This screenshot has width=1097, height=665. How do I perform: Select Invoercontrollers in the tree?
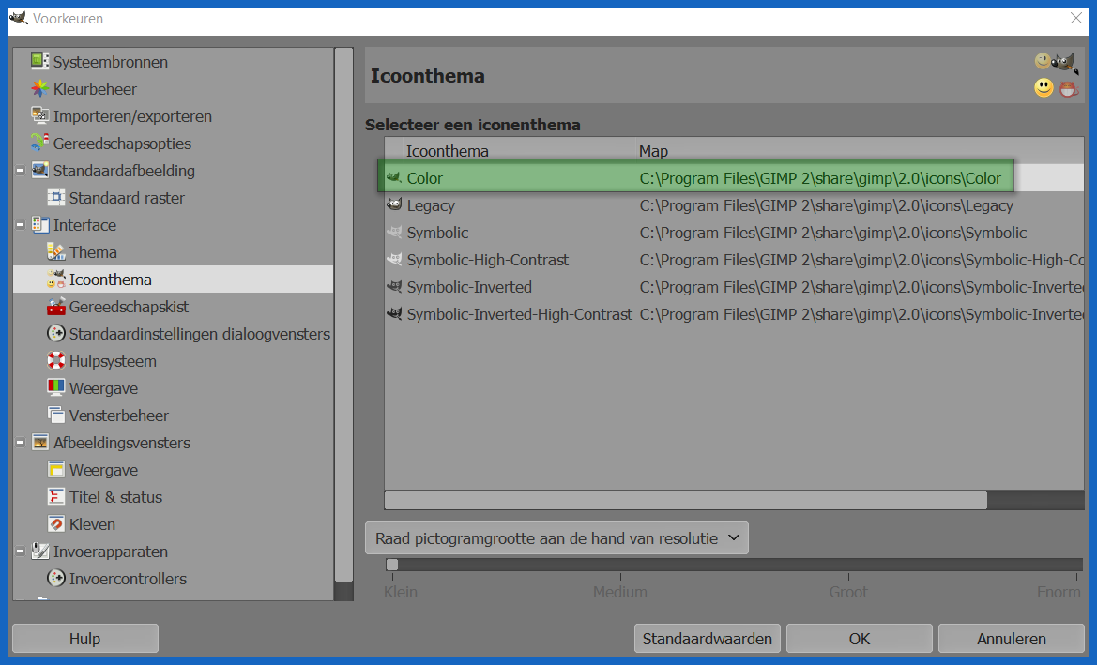click(128, 579)
